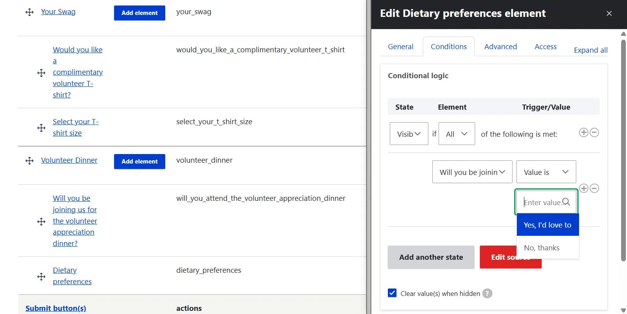Choose 'Yes, I'd love to' option
Screen dimensions: 627x314
pos(548,225)
